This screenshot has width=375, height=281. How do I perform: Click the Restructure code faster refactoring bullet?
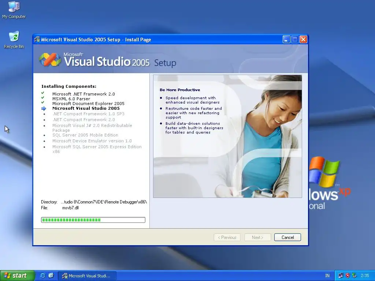[x=193, y=113]
